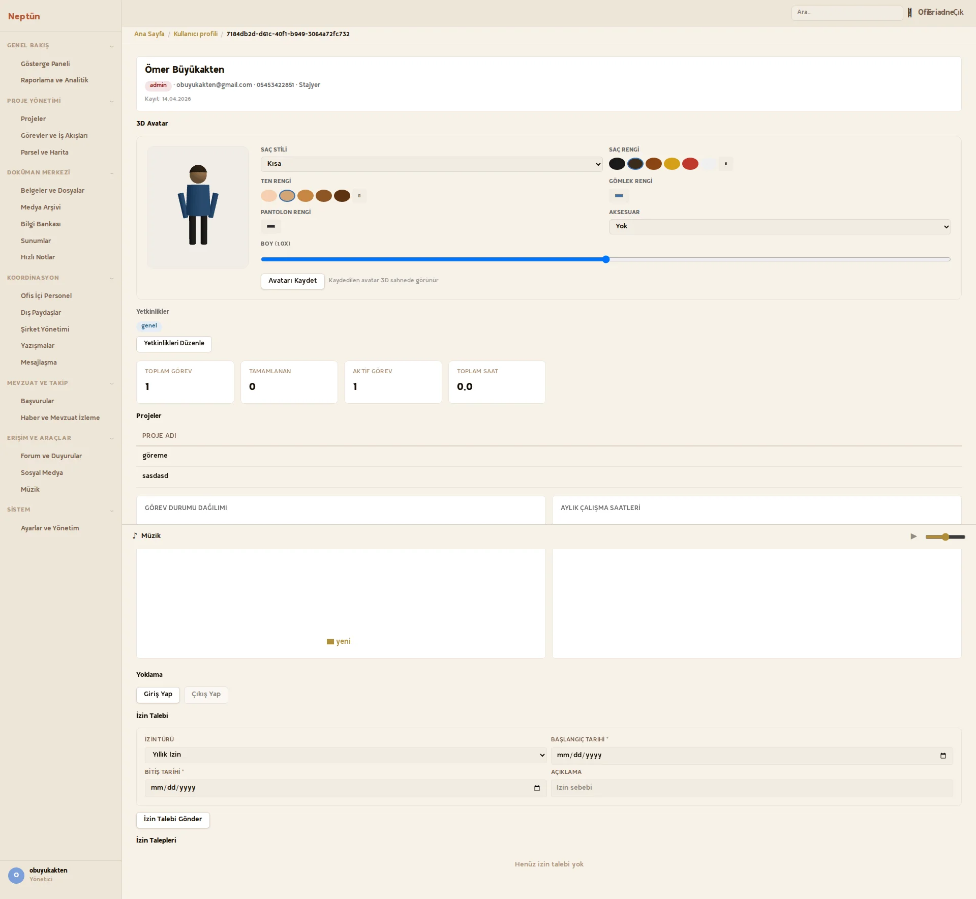Open the custom hair color picker
The height and width of the screenshot is (899, 976).
726,164
